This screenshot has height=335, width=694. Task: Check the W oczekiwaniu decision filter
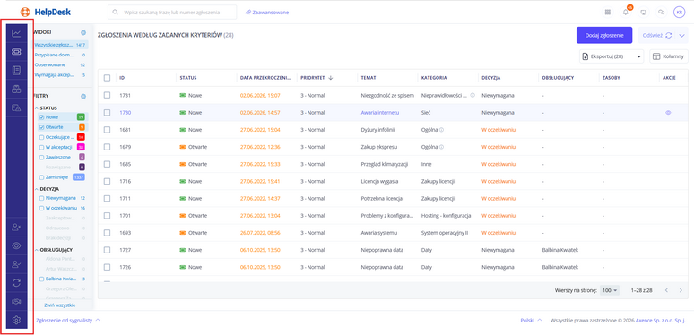point(41,208)
